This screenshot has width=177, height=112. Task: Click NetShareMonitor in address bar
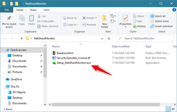point(45,38)
